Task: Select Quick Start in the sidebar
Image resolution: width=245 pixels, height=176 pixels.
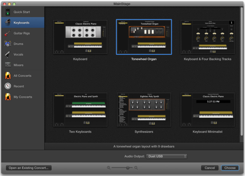Action: (x=23, y=12)
